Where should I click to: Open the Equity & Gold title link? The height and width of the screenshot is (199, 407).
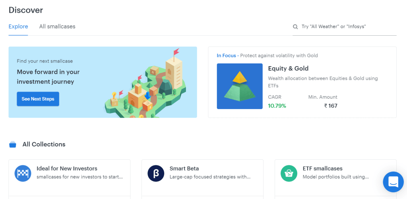point(288,69)
